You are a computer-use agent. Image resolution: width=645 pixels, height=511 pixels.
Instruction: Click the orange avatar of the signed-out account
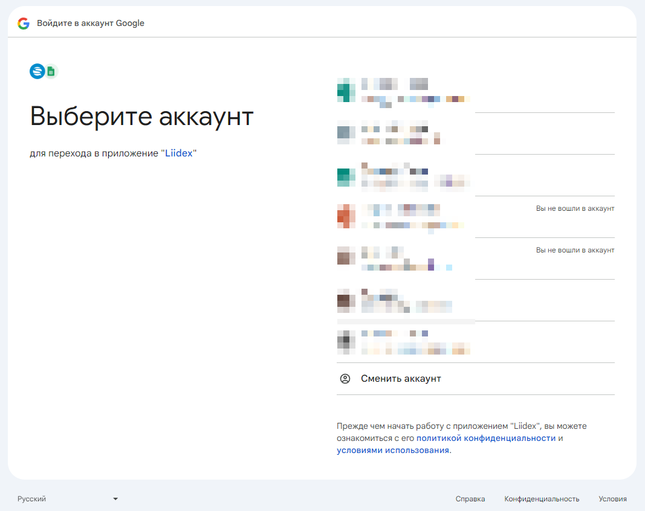pos(345,216)
